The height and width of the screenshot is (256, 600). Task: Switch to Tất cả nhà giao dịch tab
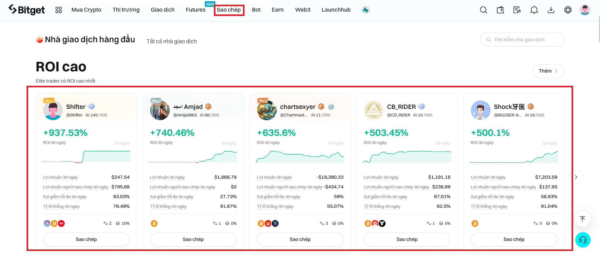tap(172, 41)
